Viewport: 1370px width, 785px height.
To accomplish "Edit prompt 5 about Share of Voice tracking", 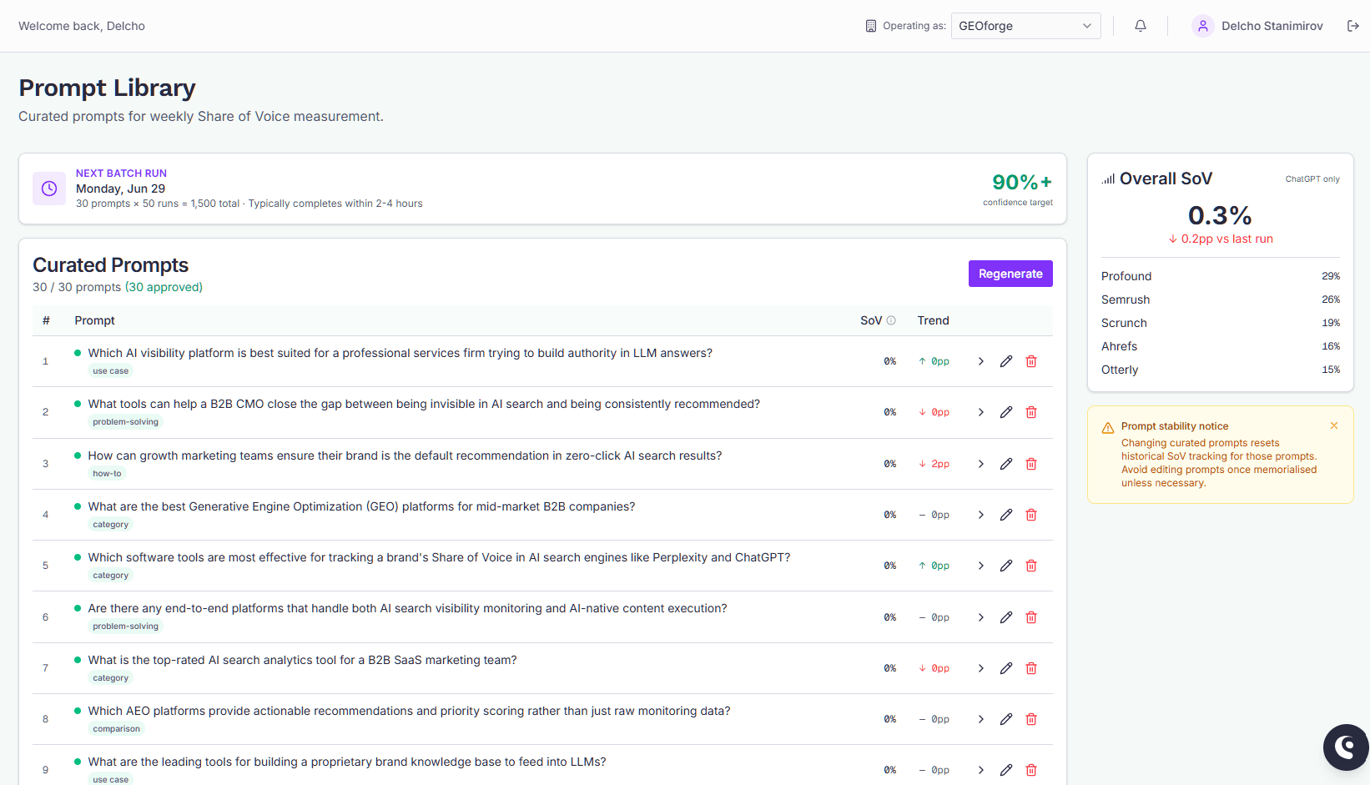I will (x=1006, y=566).
